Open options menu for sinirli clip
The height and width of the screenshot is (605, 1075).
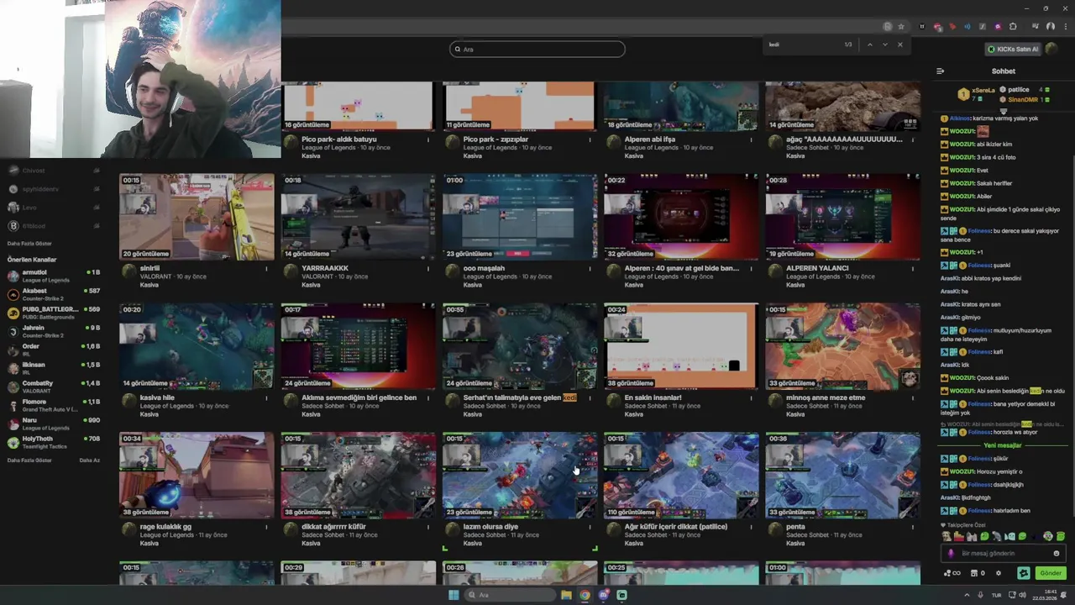coord(267,269)
